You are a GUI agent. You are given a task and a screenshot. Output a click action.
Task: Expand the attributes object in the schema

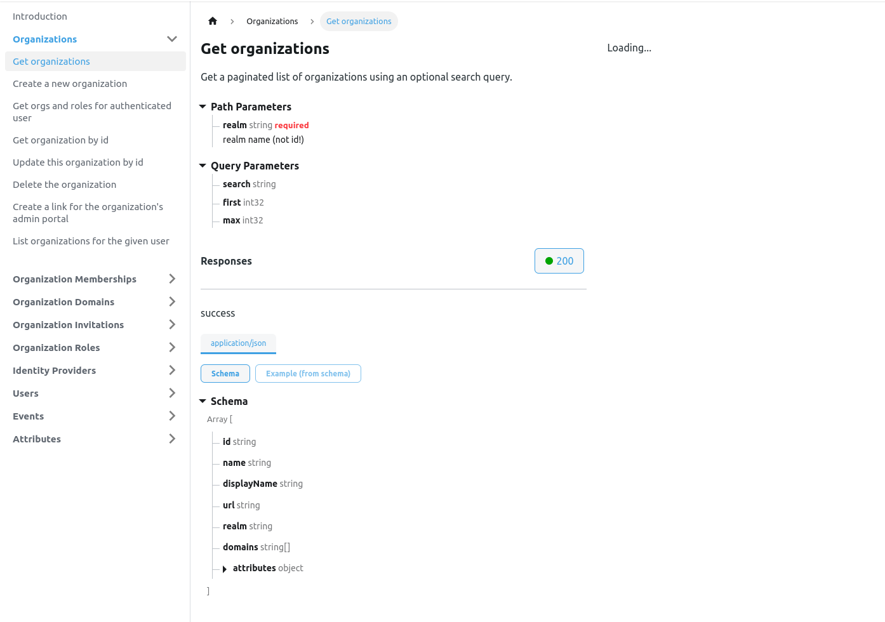pyautogui.click(x=224, y=569)
